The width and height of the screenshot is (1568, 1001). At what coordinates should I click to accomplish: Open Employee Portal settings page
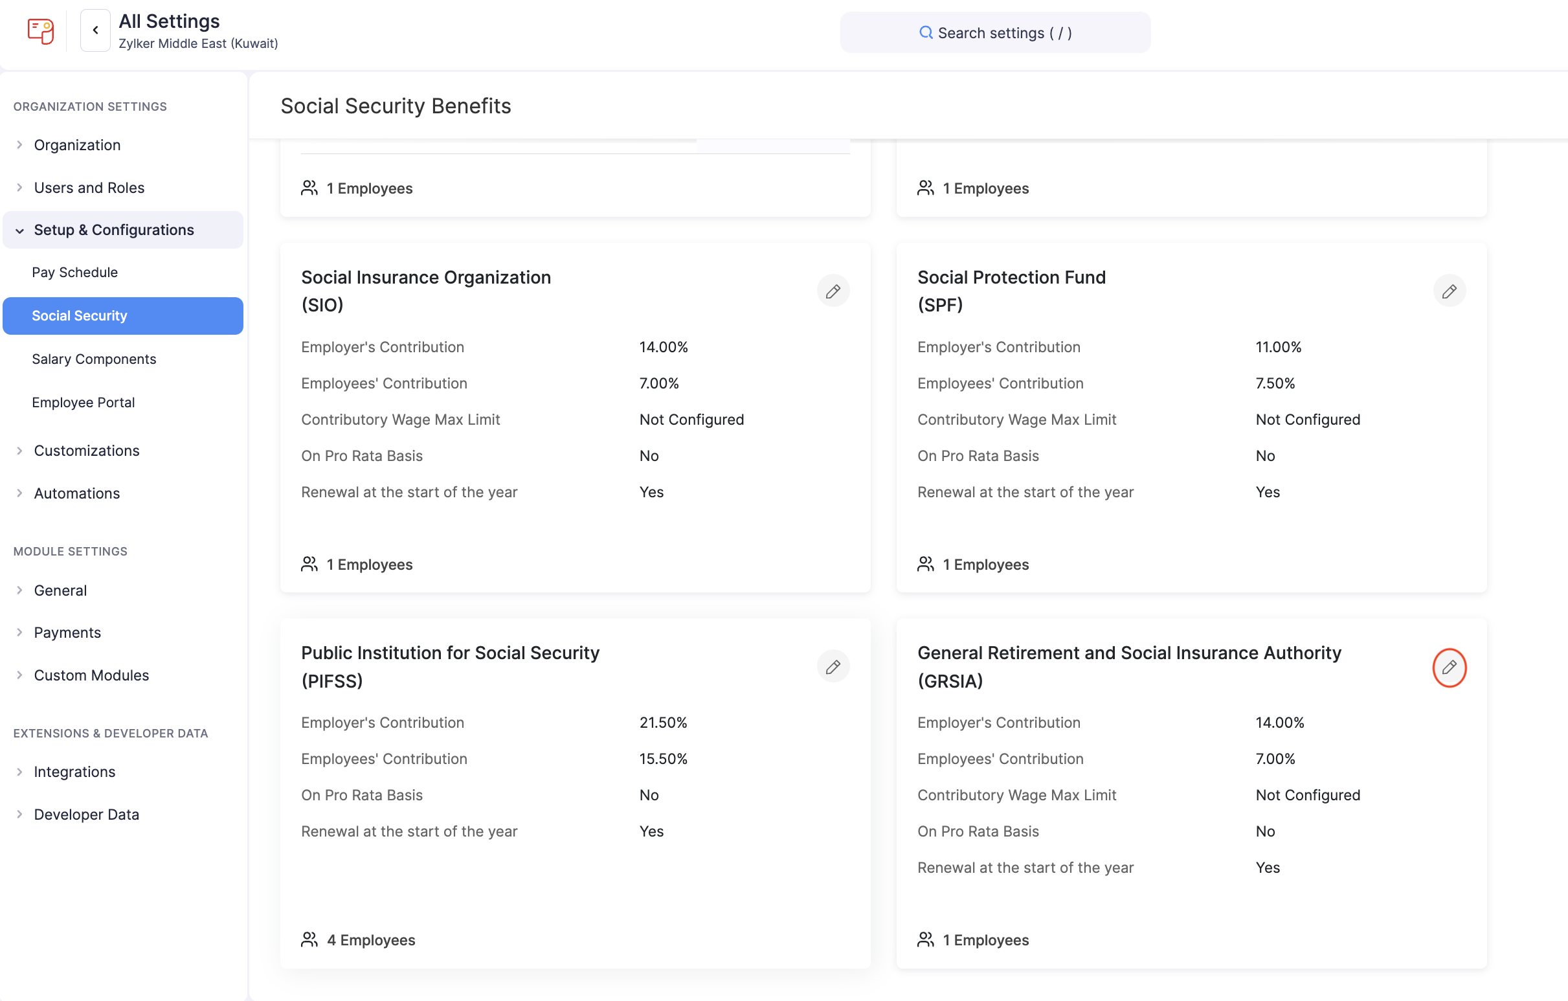click(x=84, y=403)
